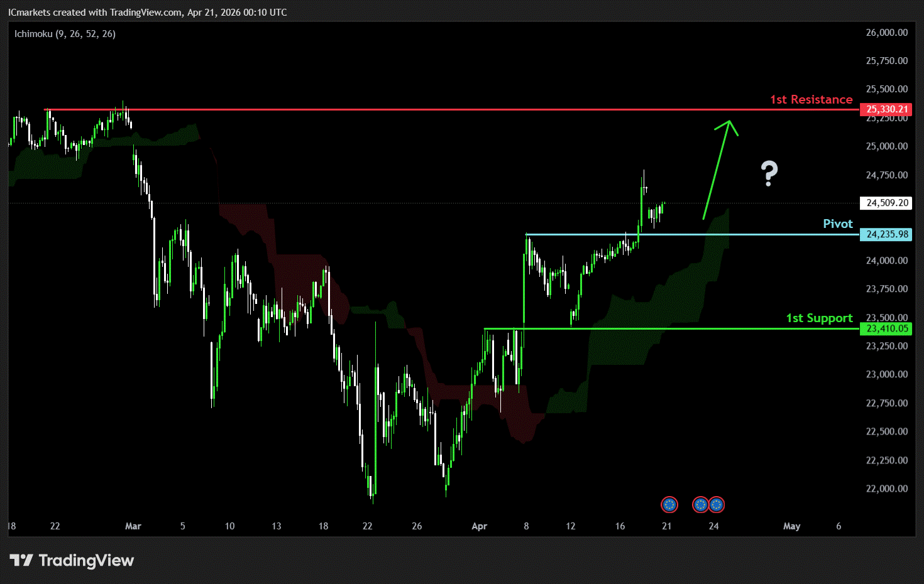This screenshot has height=584, width=924.
Task: Click the question mark symbol on chart
Action: [x=769, y=173]
